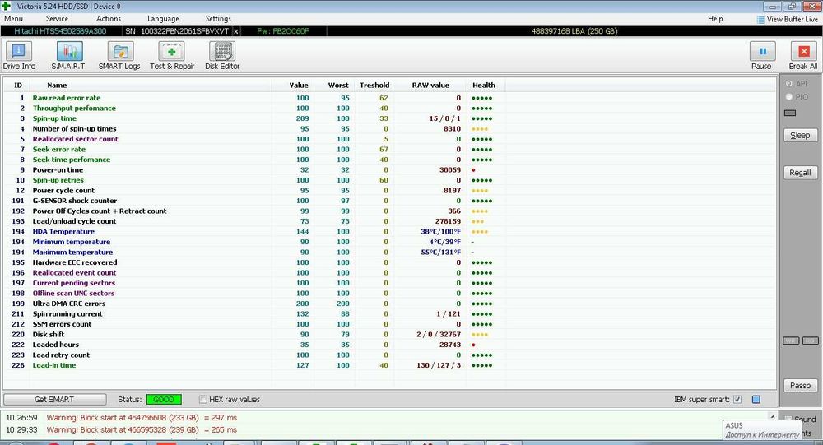Close the serial number field x
This screenshot has width=823, height=445.
coord(235,31)
